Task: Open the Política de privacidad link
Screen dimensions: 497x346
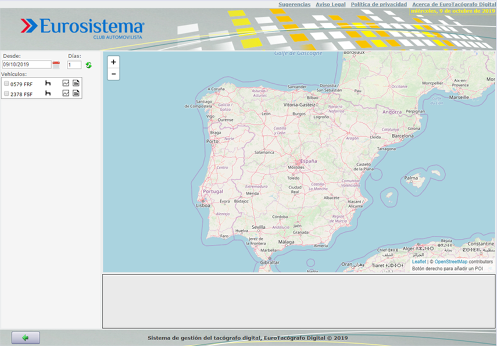Action: tap(379, 5)
